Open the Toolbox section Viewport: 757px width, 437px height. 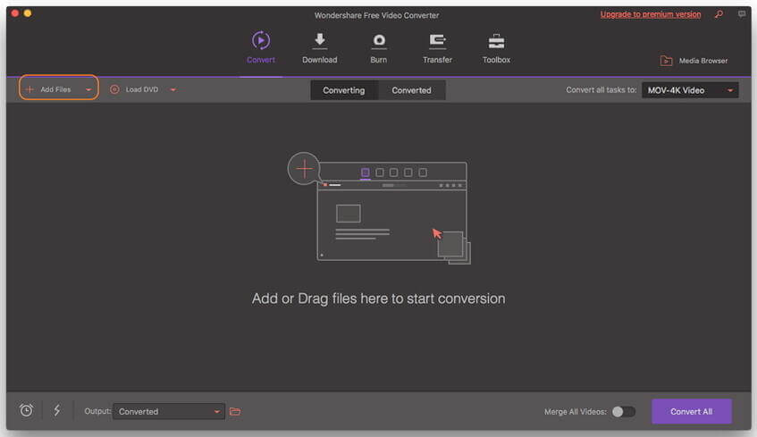tap(496, 47)
